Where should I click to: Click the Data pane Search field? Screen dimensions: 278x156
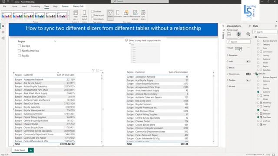(265, 32)
